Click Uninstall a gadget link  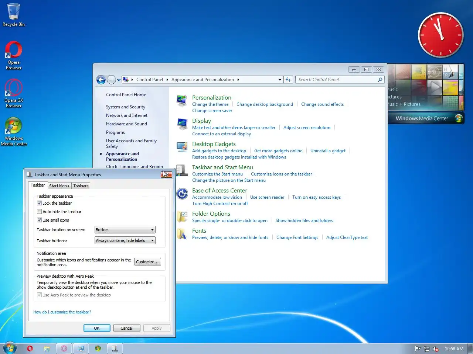tap(328, 151)
